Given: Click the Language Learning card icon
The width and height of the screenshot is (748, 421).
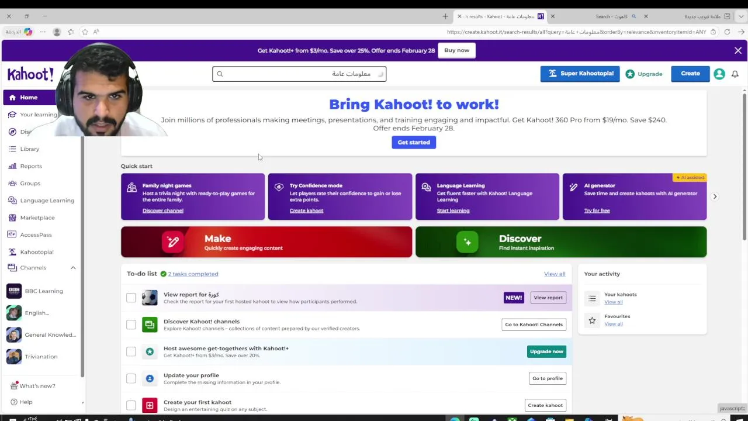Looking at the screenshot, I should pyautogui.click(x=426, y=188).
